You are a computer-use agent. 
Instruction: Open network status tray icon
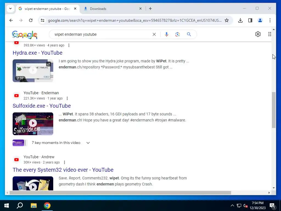point(239,206)
